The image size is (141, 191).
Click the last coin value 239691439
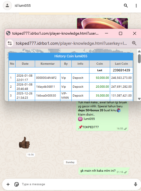[x=121, y=70]
